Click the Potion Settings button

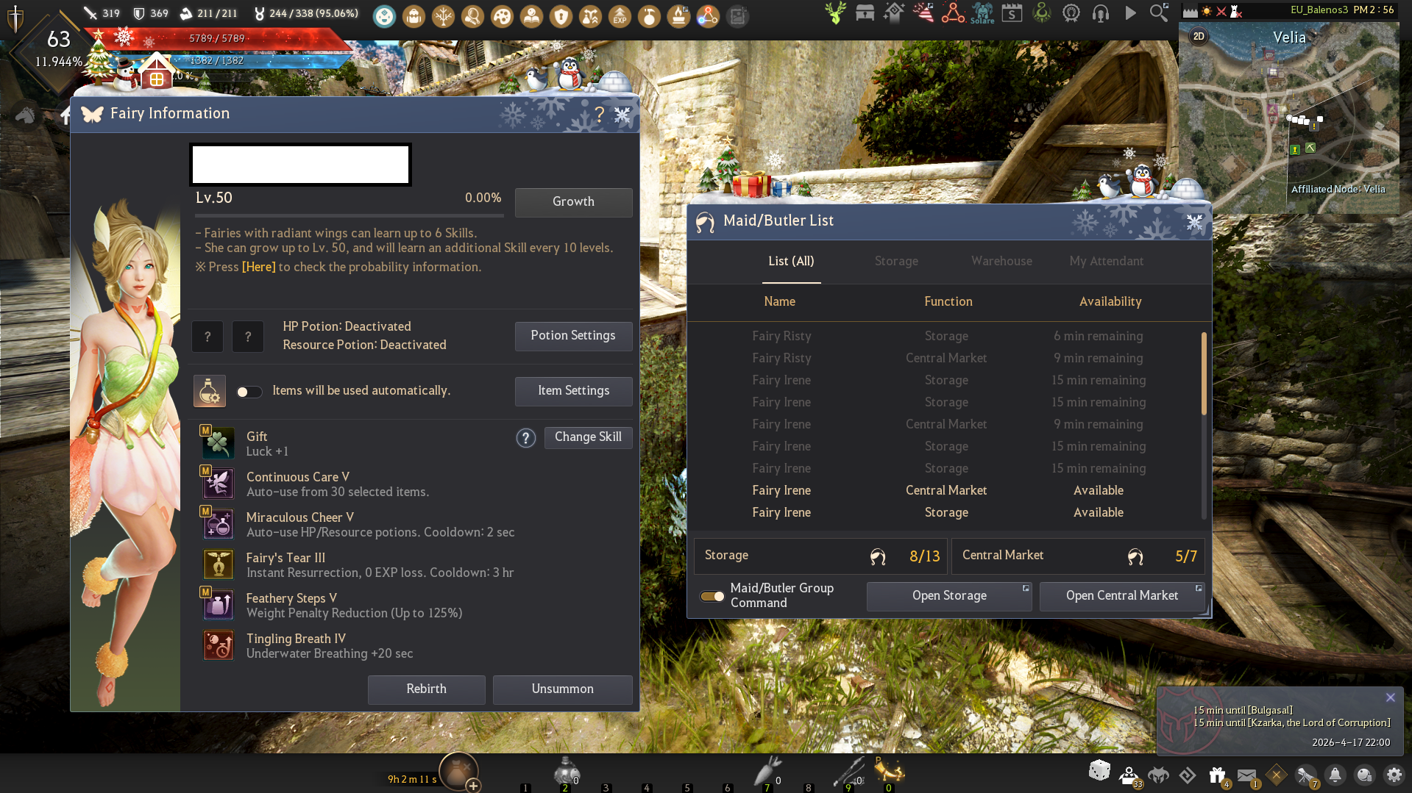tap(573, 336)
